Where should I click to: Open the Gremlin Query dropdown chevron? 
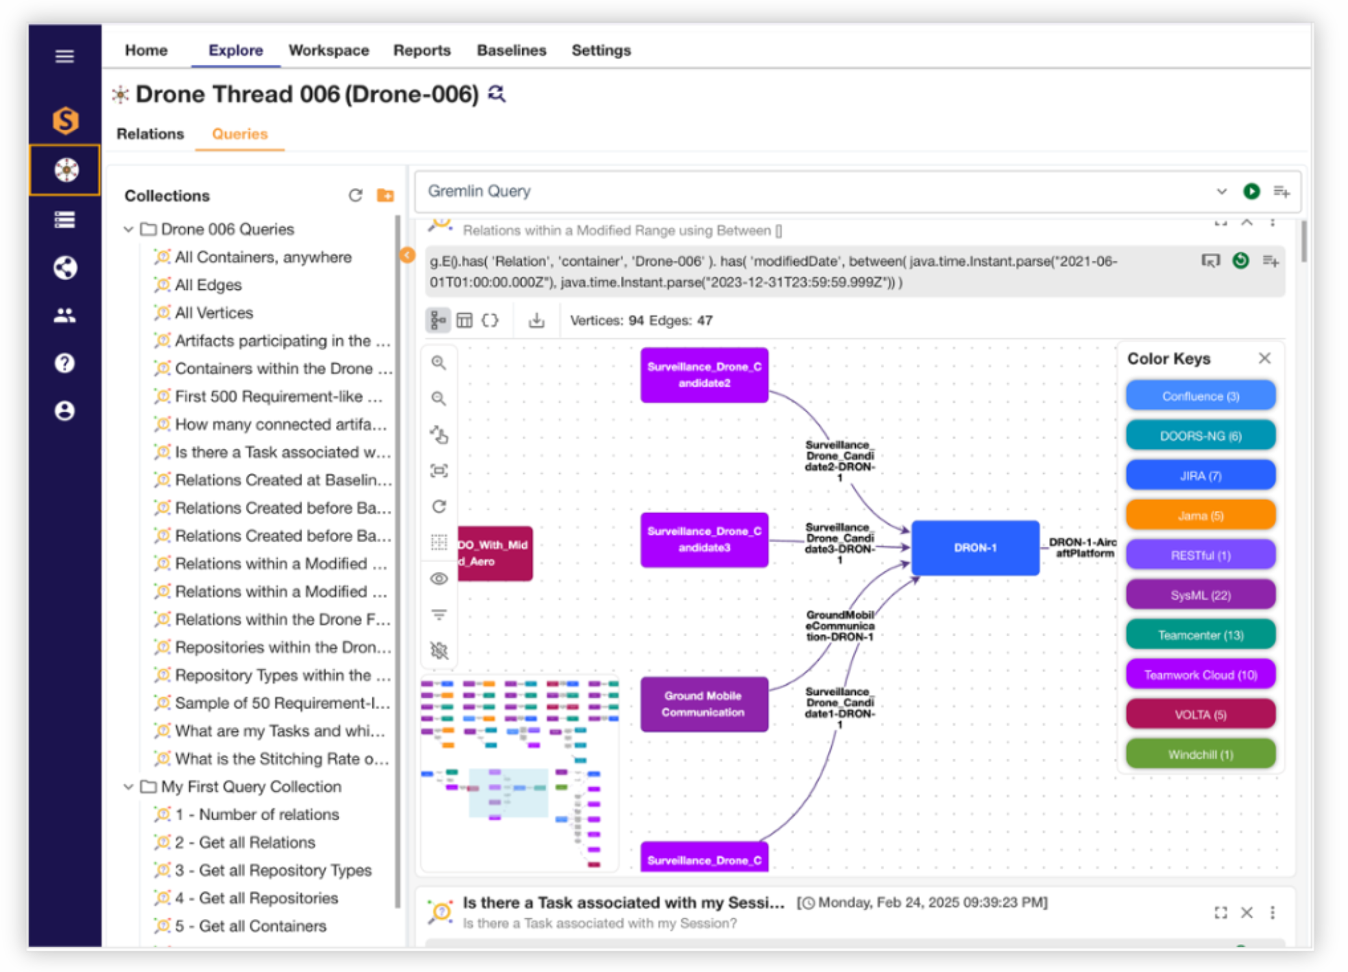tap(1221, 191)
